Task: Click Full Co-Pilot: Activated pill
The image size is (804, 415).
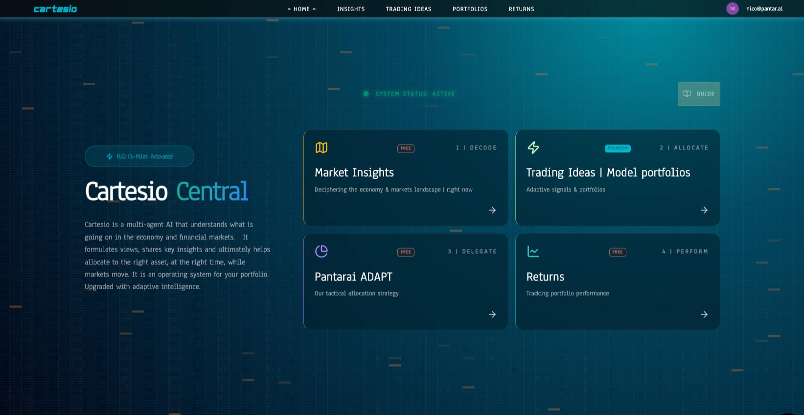Action: [139, 157]
